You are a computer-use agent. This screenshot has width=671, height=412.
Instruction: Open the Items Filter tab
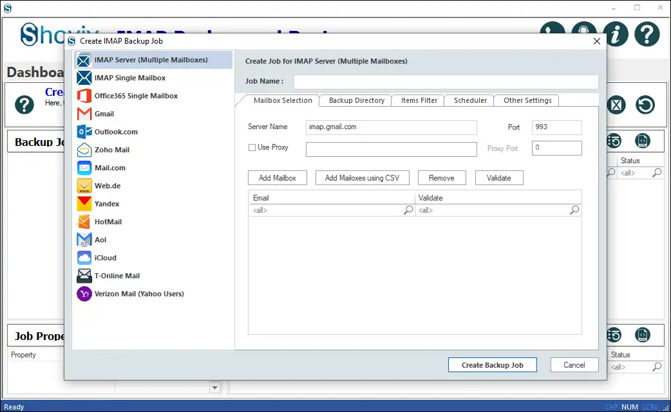coord(419,100)
